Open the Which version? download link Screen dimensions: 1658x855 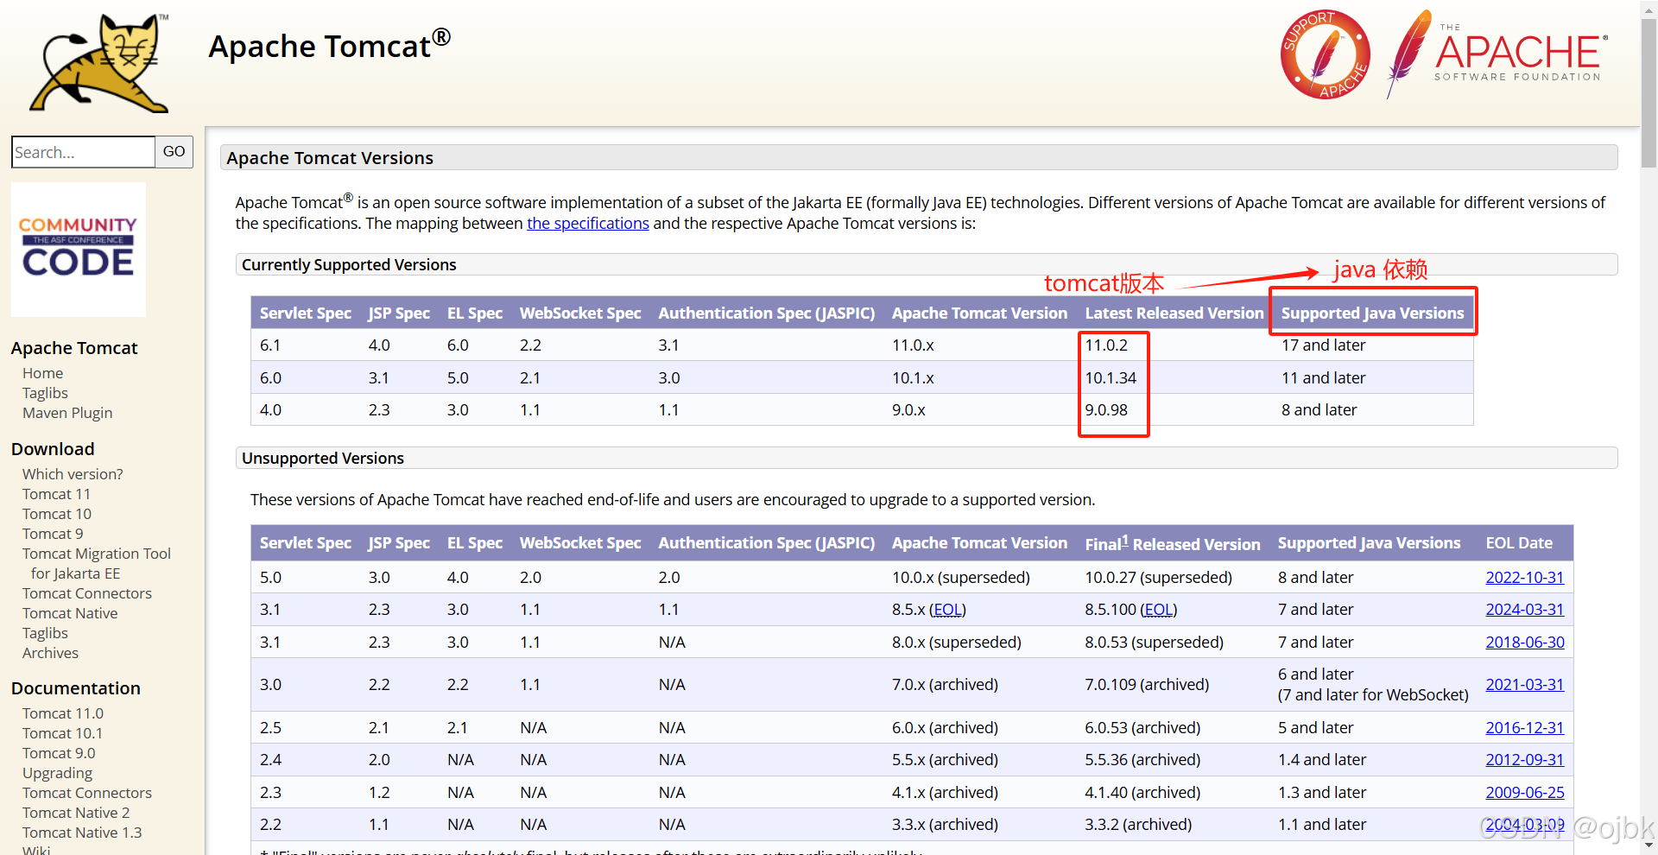[x=73, y=474]
